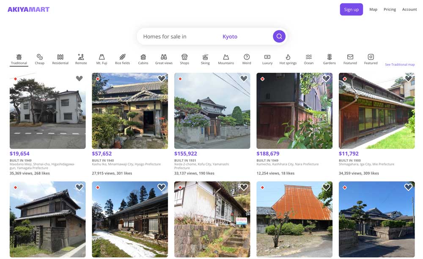
Task: Show the Cabins category
Action: (x=143, y=59)
